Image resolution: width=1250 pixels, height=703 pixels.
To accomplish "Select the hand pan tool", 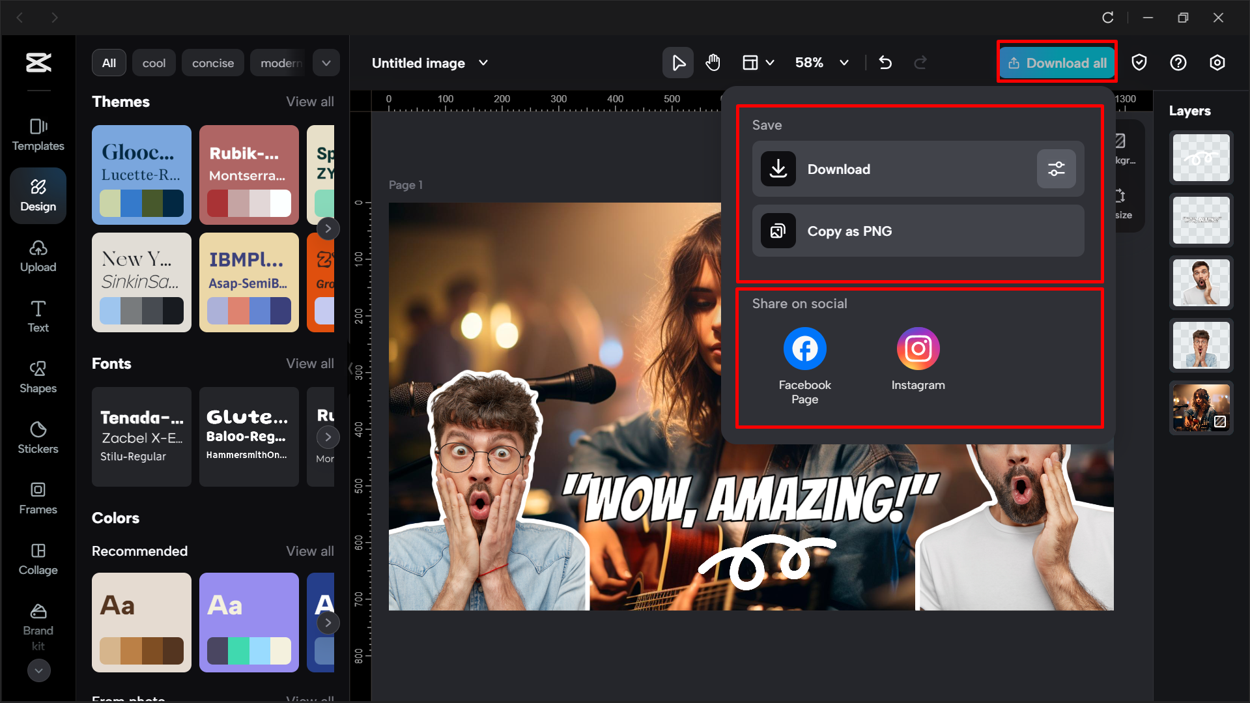I will (713, 63).
